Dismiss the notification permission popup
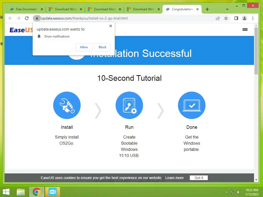Image resolution: width=263 pixels, height=197 pixels. coord(111,26)
